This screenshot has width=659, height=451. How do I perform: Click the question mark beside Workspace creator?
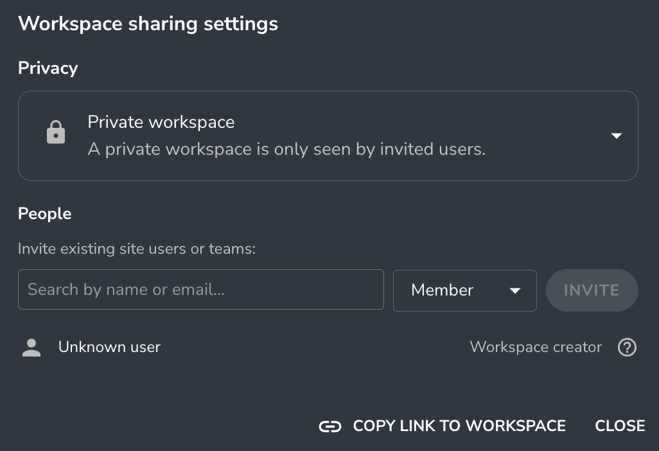(x=627, y=347)
